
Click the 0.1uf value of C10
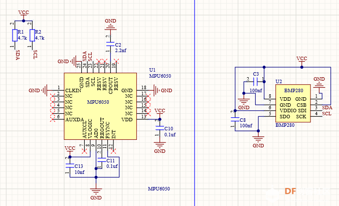click(x=170, y=135)
